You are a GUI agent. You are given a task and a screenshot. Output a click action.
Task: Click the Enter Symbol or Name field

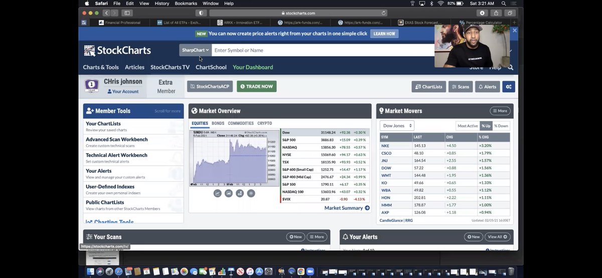[324, 50]
